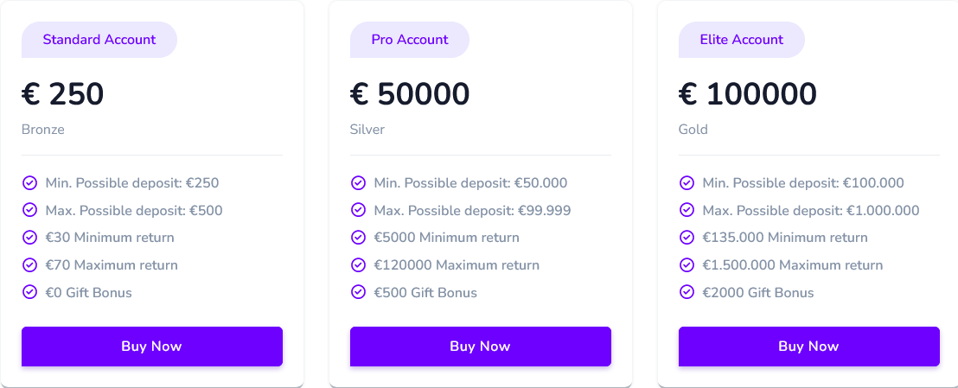Click the Silver tier label
Screen dimensions: 958x388
tap(367, 130)
